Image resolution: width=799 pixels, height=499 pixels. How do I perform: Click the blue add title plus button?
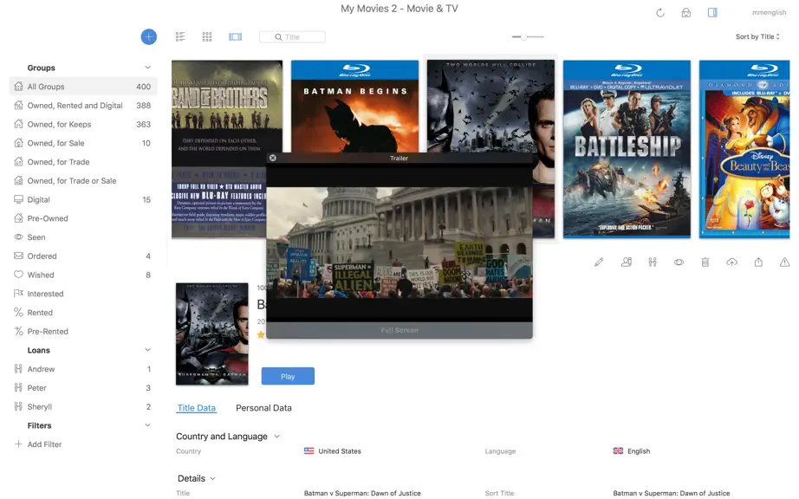[x=149, y=36]
